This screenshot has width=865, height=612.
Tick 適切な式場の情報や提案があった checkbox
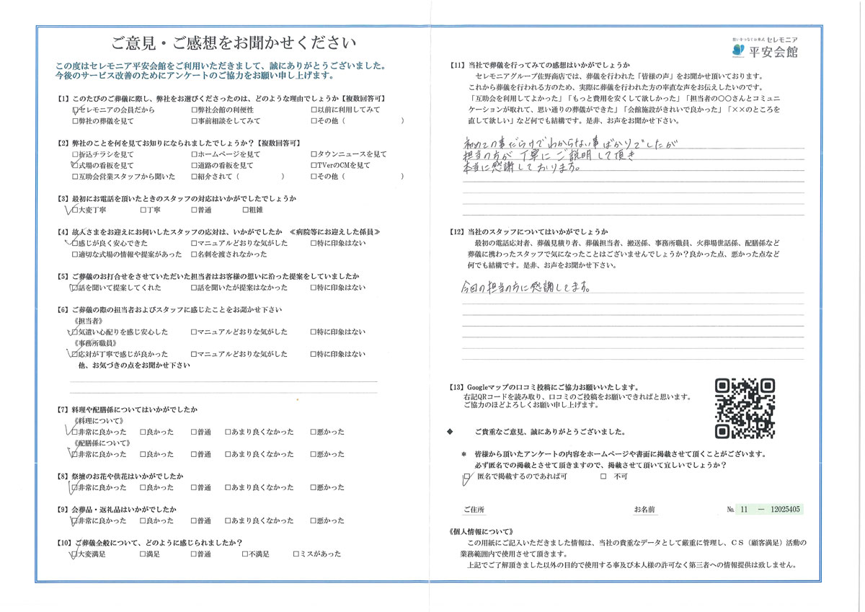(x=75, y=254)
